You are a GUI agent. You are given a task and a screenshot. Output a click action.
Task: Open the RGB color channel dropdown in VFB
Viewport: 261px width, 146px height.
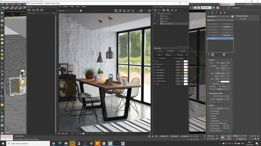pyautogui.click(x=68, y=11)
